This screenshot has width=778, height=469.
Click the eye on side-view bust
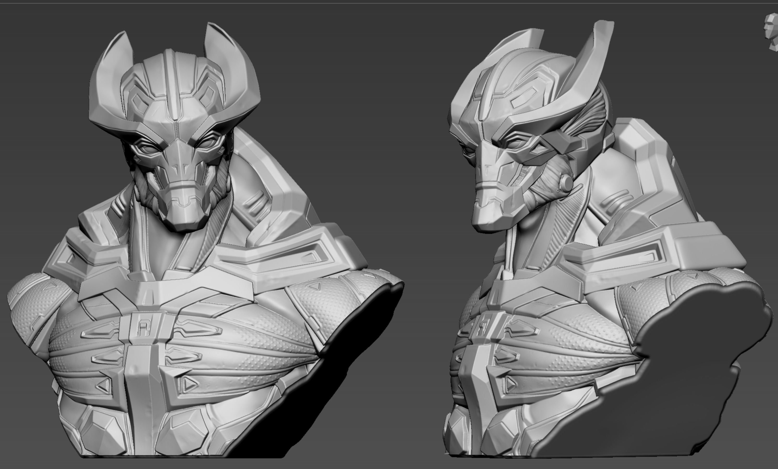click(x=516, y=144)
